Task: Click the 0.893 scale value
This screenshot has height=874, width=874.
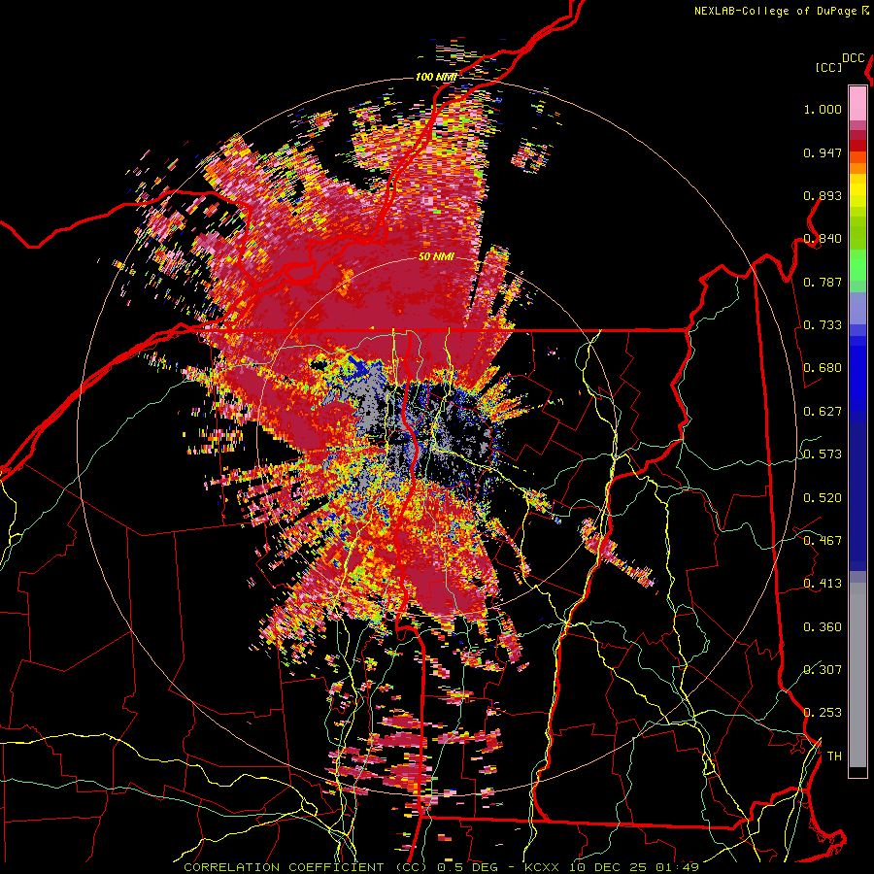Action: point(823,195)
